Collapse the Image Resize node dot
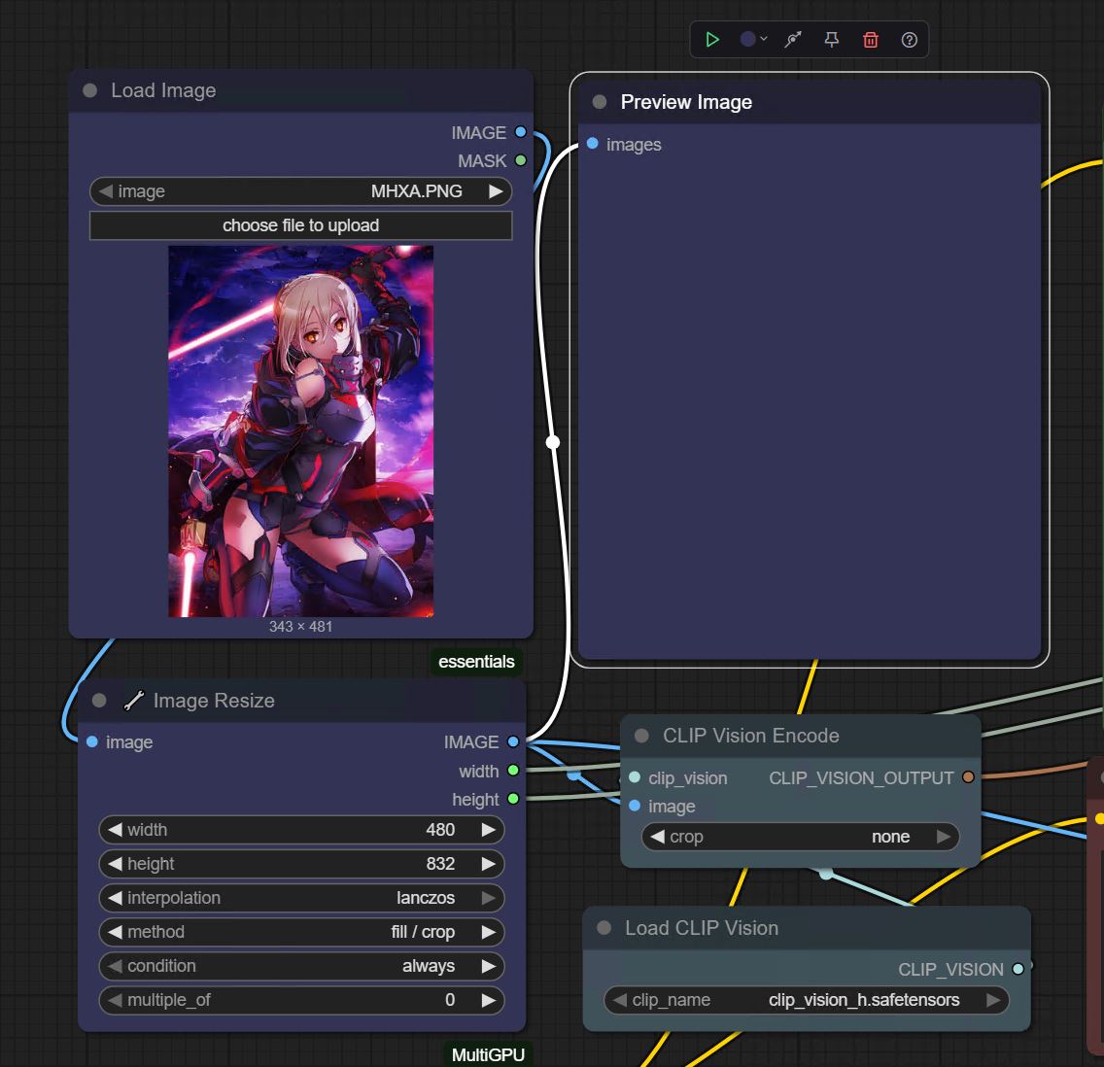 pyautogui.click(x=99, y=701)
